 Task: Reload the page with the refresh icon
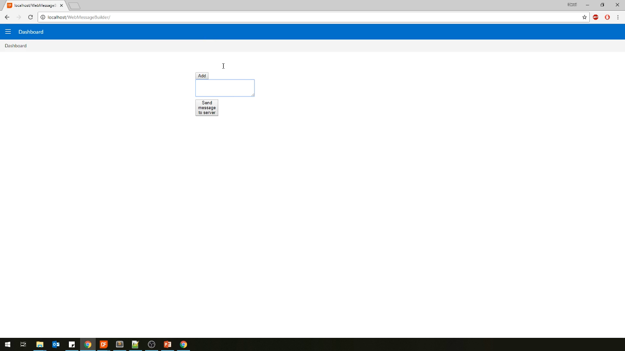click(30, 17)
